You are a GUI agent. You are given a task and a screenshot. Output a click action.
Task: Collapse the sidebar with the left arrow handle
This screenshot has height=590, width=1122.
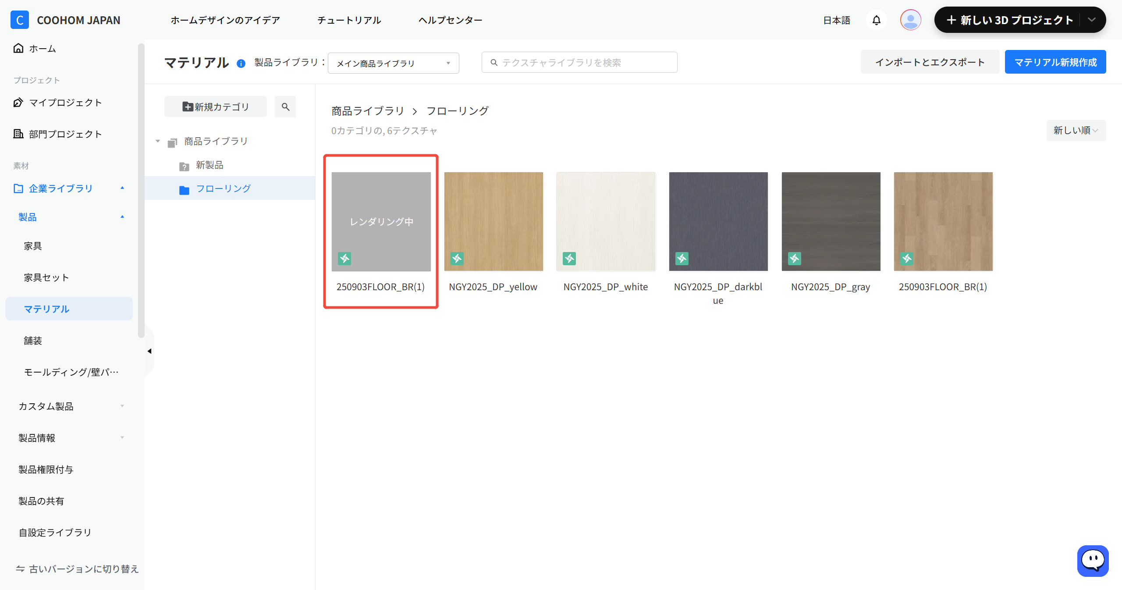(x=149, y=351)
